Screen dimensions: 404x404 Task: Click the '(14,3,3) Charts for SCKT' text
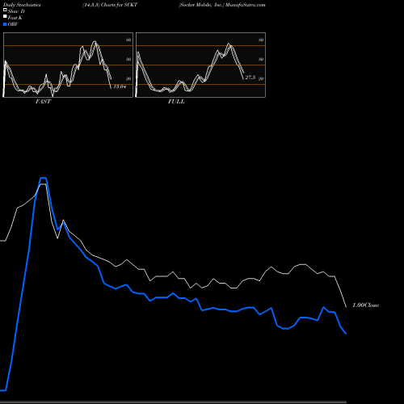coord(110,5)
